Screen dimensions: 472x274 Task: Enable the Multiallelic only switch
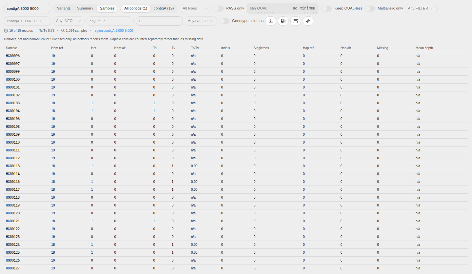370,9
